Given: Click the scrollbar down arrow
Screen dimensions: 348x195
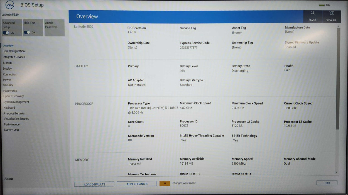Looking at the screenshot, I should [x=336, y=172].
